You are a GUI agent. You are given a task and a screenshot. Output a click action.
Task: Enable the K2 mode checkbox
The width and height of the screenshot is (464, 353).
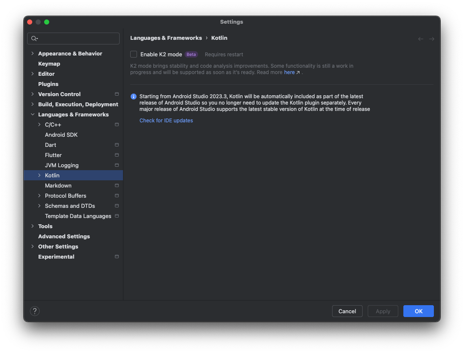point(134,54)
